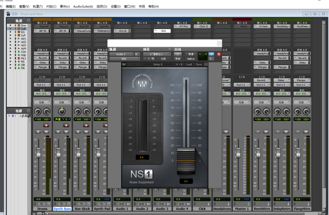Mute the Synth Bass channel
Viewport: 329px width, 215px height.
coord(66,132)
